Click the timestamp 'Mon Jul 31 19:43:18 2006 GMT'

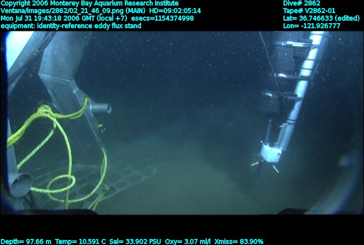[x=48, y=18]
